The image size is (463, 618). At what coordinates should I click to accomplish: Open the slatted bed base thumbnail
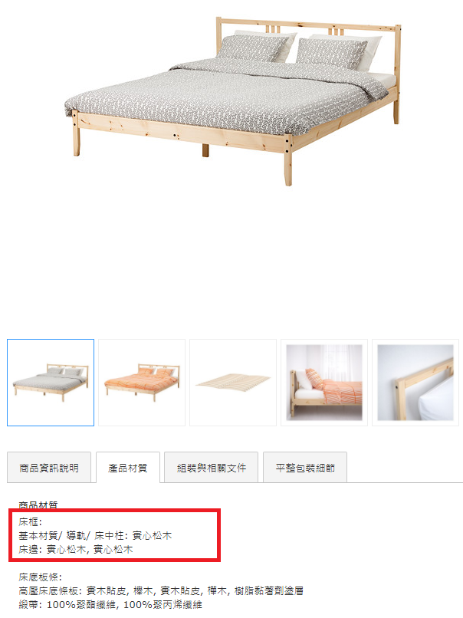pos(233,383)
